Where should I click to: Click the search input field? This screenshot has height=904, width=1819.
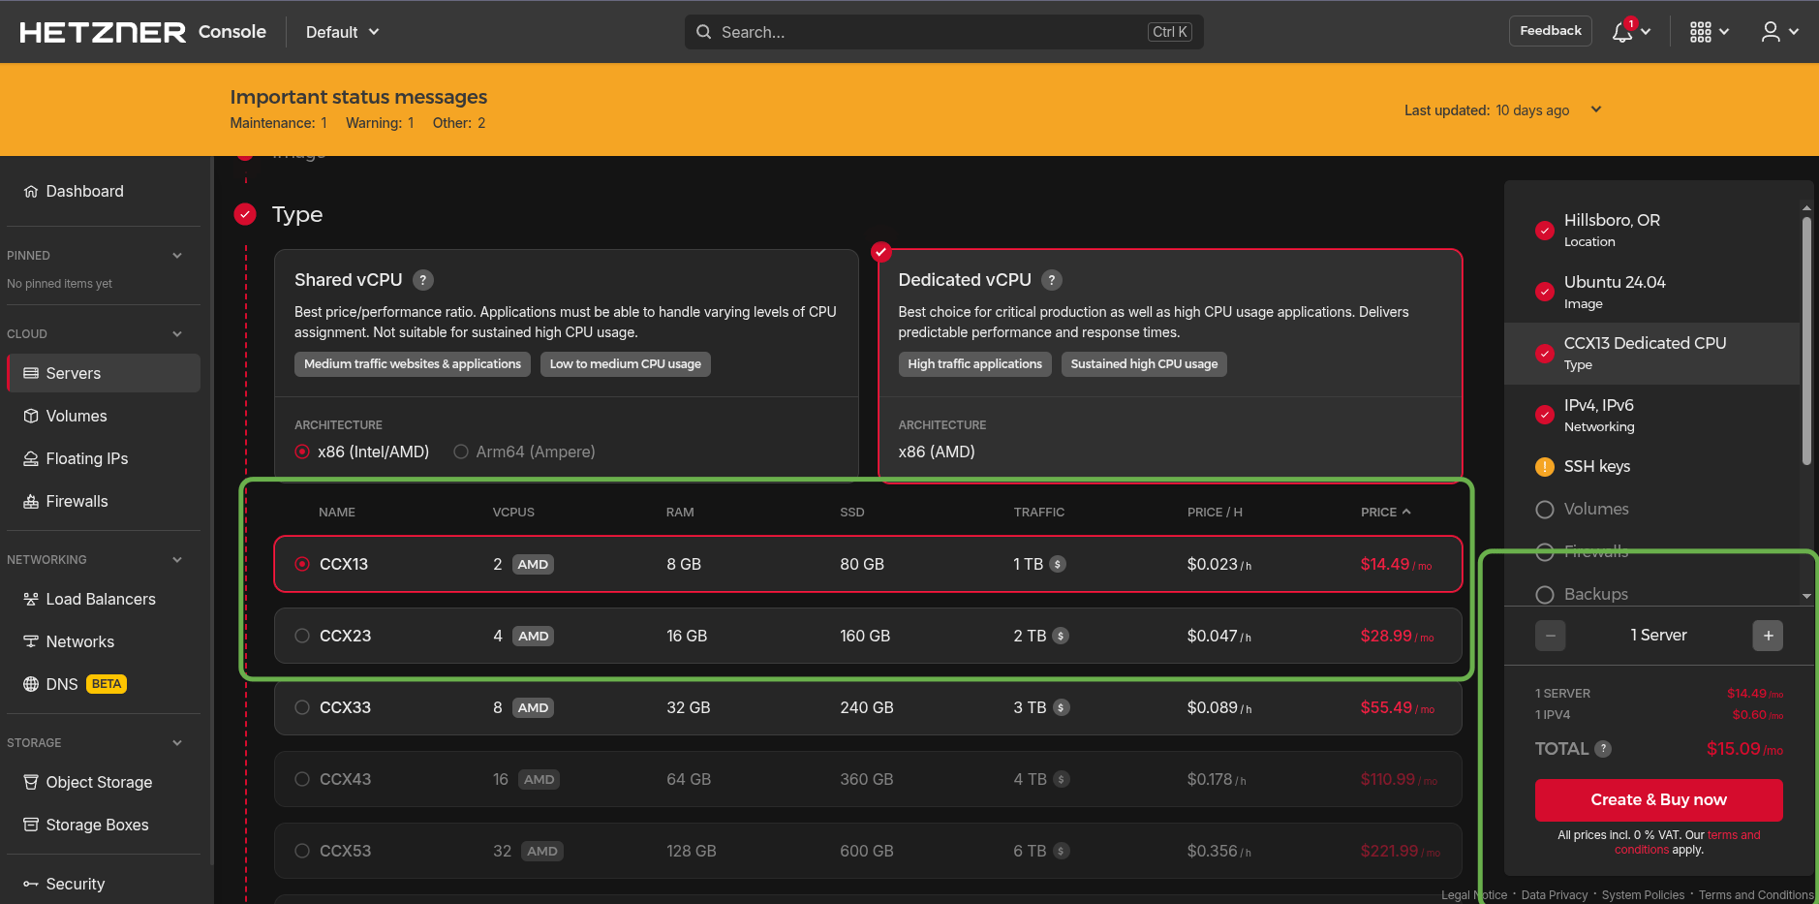[943, 32]
